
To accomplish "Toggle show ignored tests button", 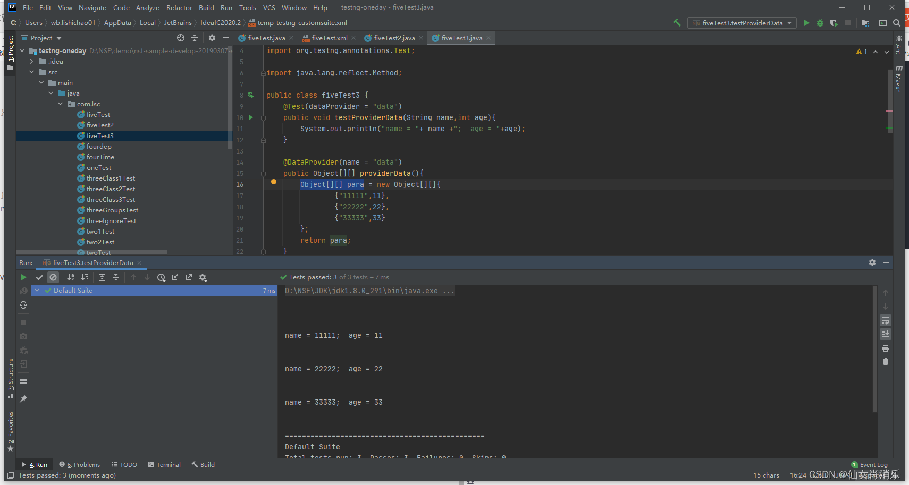I will 53,277.
